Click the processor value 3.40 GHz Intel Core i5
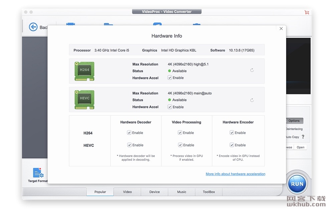The height and width of the screenshot is (213, 334). click(112, 50)
